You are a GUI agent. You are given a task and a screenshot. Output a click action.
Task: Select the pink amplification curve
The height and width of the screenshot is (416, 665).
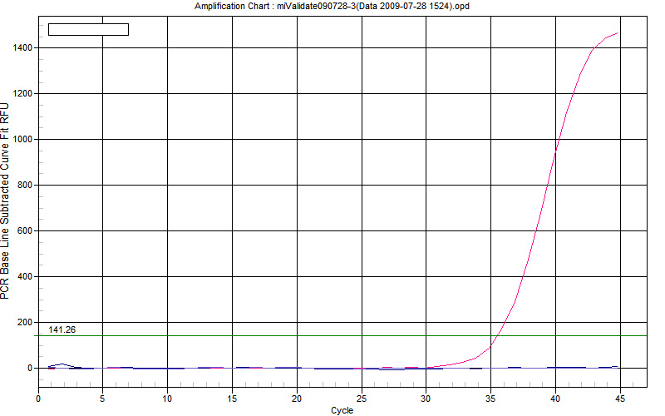coord(535,231)
